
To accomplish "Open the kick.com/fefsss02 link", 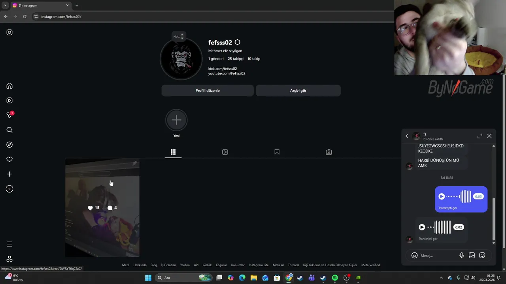I will click(x=223, y=69).
